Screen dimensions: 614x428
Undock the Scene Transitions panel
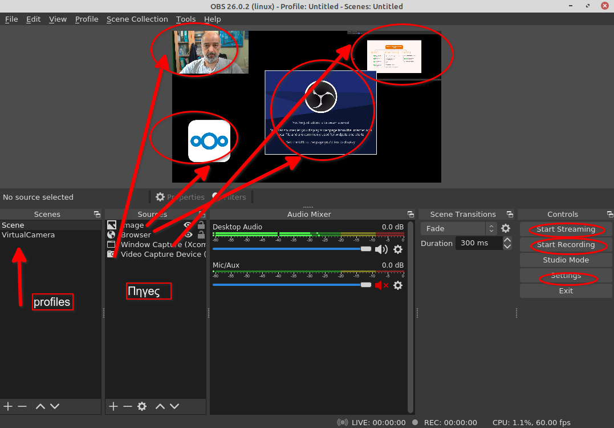pos(510,215)
